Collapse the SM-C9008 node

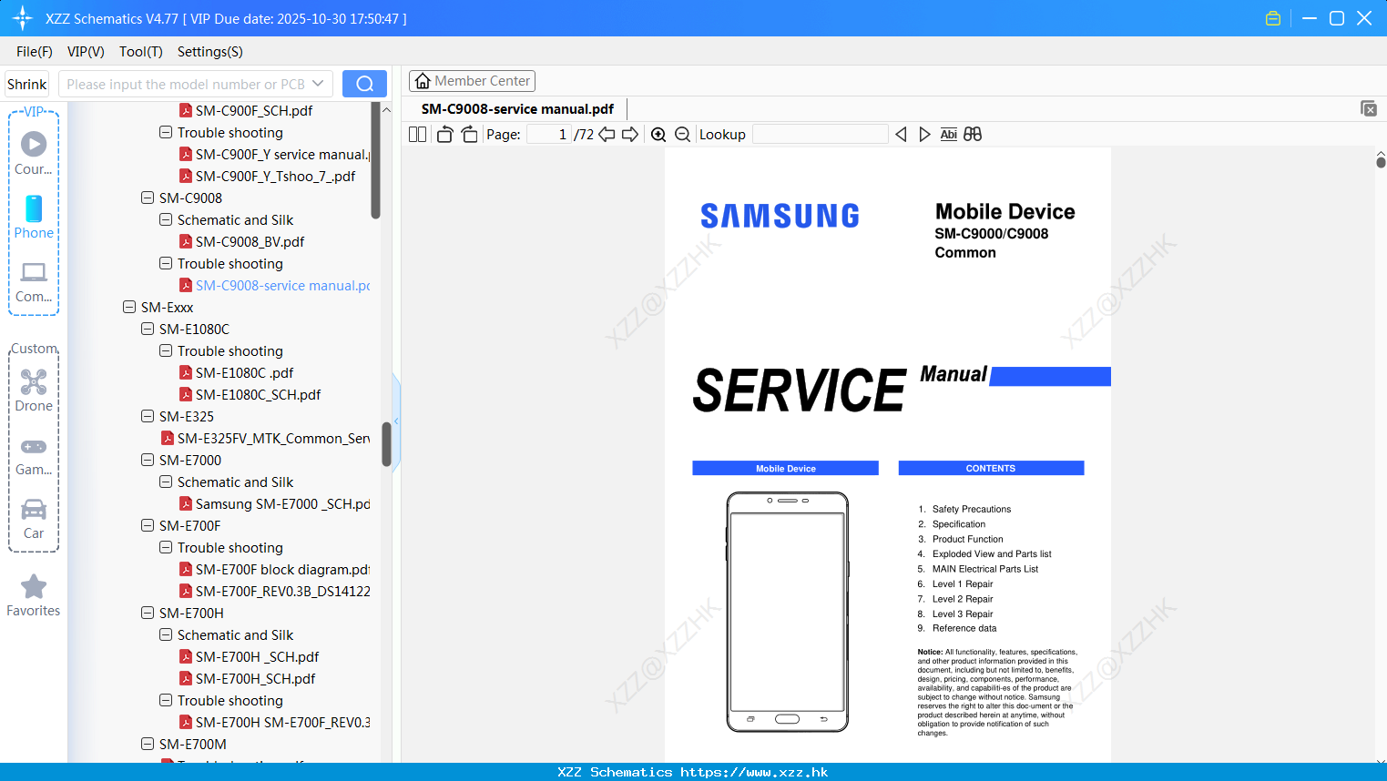[x=148, y=198]
